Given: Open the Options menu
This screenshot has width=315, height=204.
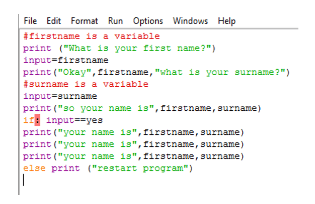Looking at the screenshot, I should point(148,21).
